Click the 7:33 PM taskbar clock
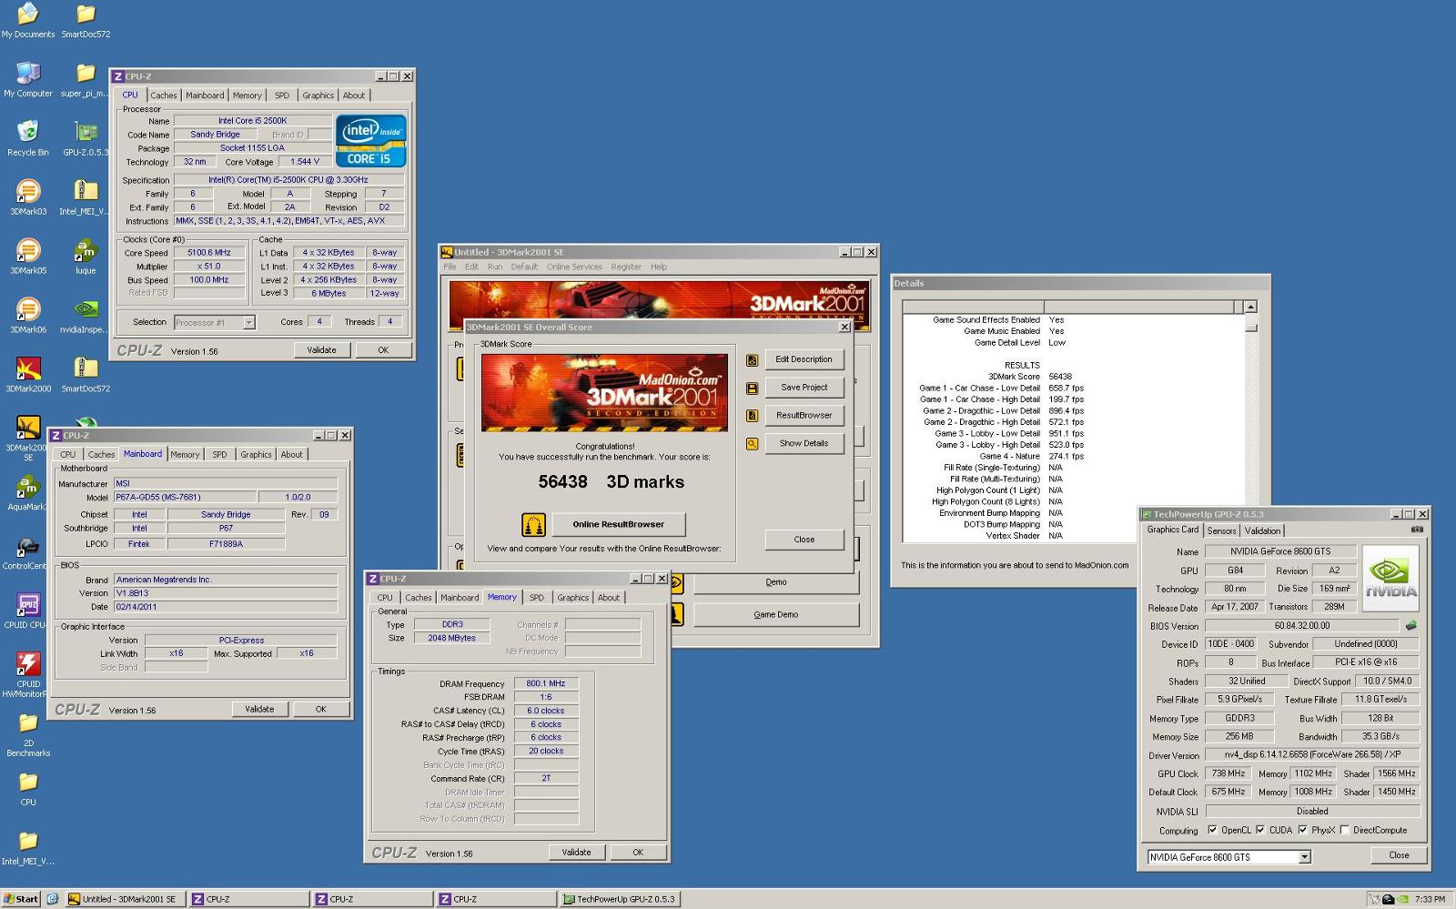1456x909 pixels. point(1430,899)
